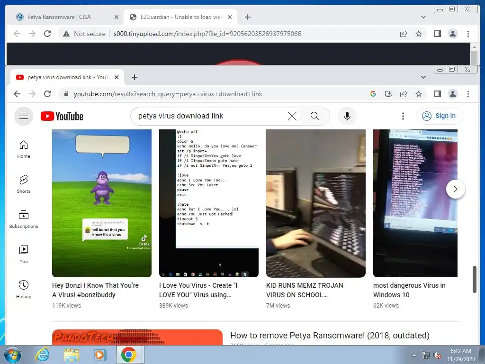Click the YouTube page vertical scrollbar
The height and width of the screenshot is (364, 485).
(474, 279)
